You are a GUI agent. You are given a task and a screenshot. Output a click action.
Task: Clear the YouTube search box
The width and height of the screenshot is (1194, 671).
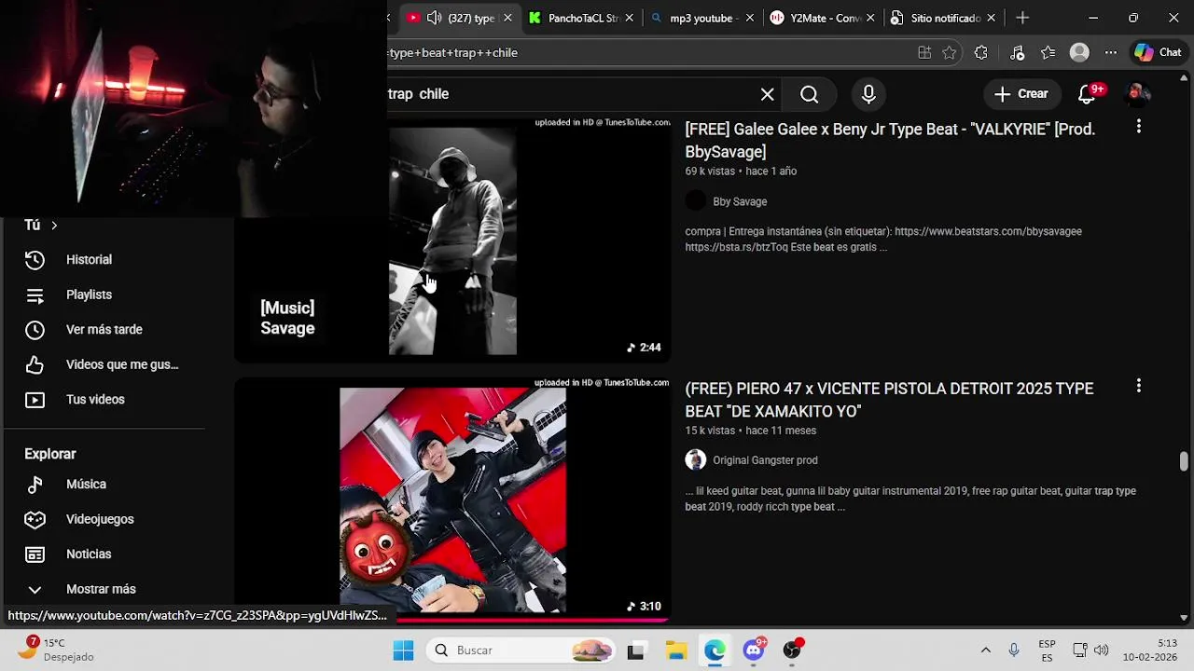767,94
